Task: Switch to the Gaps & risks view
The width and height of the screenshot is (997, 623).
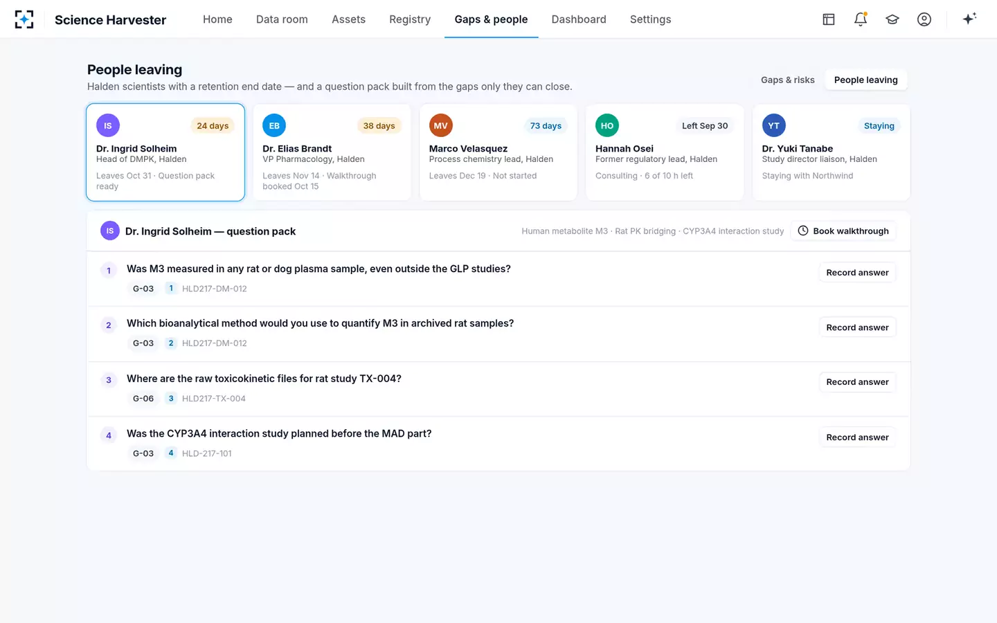Action: [788, 80]
